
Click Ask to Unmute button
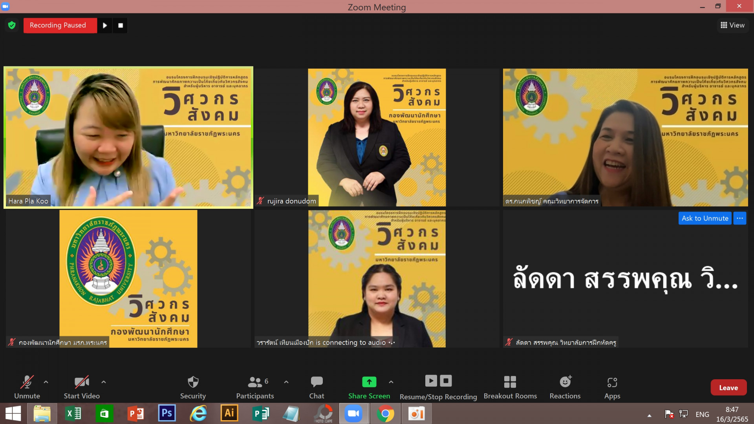(705, 218)
